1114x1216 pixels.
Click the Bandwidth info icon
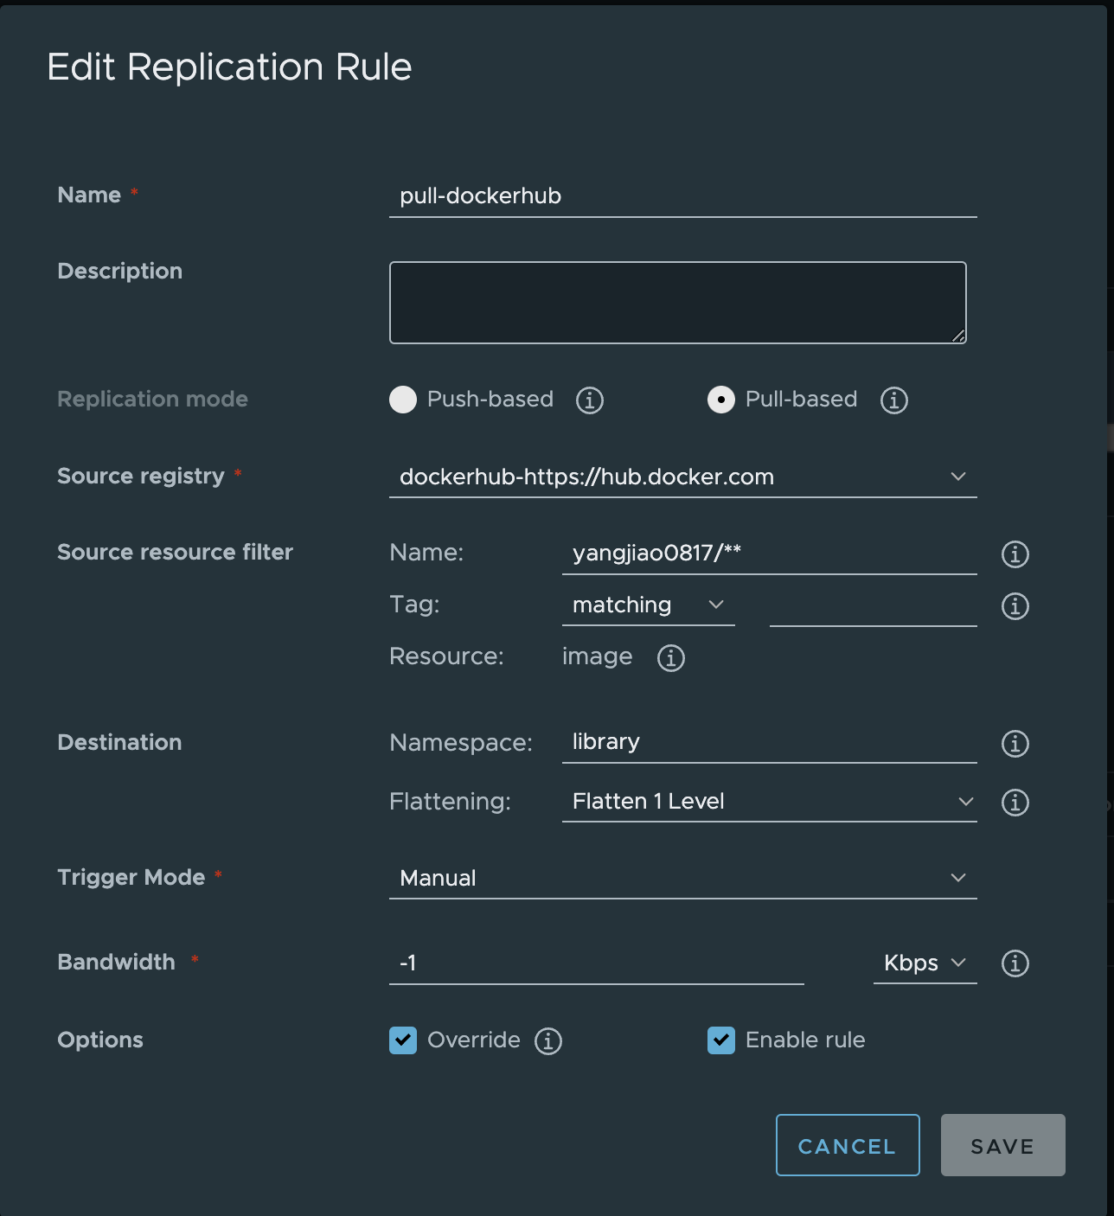pos(1015,963)
